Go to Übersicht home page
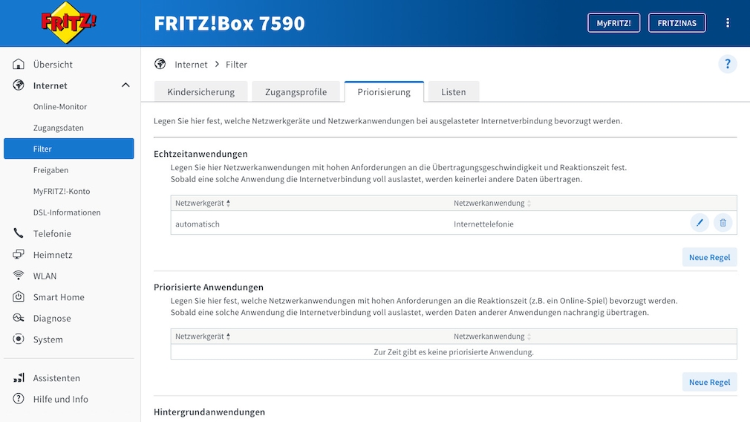 [53, 65]
